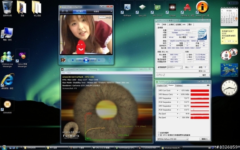
Task: Switch to Graphics Card tab in GPU-Z
Action: [162, 85]
